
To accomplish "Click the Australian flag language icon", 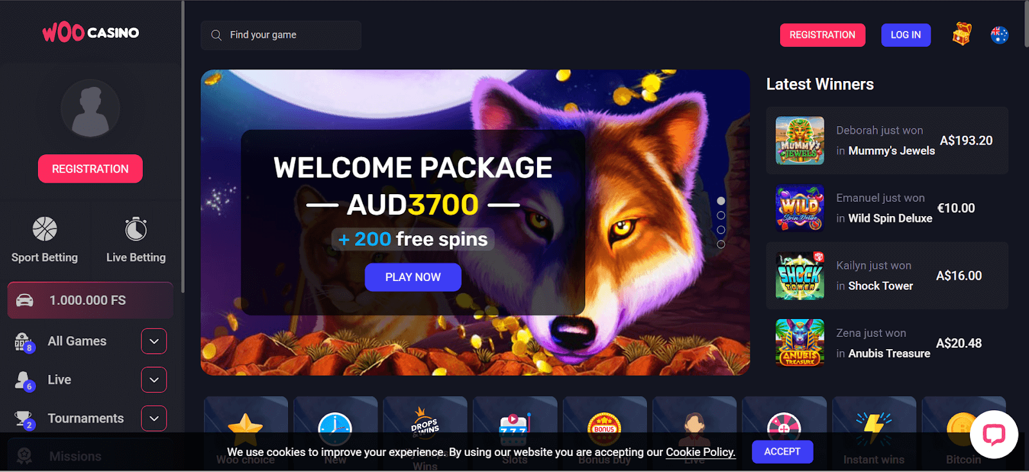I will click(999, 35).
